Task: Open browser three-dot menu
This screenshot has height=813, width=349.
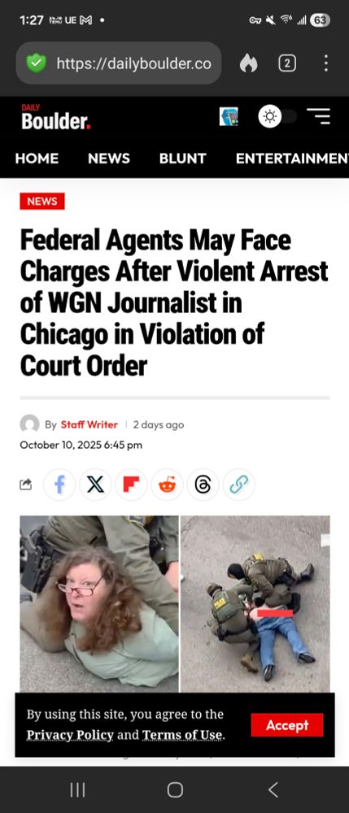Action: click(325, 63)
